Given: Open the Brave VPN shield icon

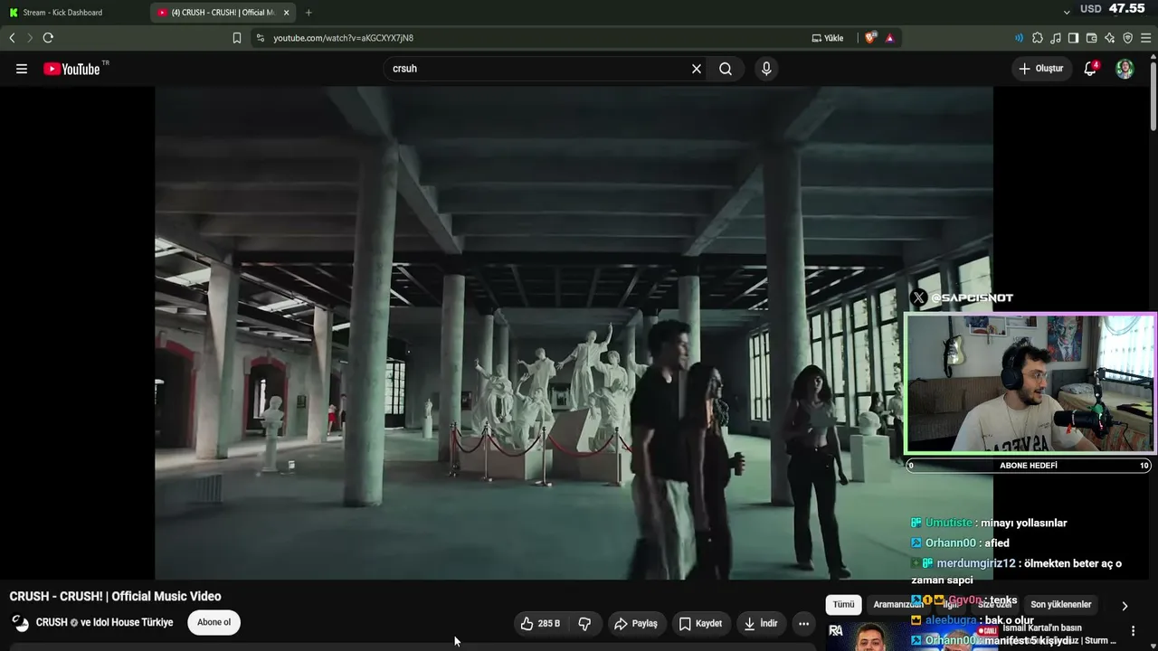Looking at the screenshot, I should tap(1127, 38).
